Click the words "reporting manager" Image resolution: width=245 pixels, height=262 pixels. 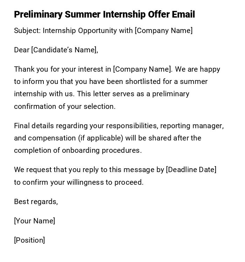click(x=192, y=126)
